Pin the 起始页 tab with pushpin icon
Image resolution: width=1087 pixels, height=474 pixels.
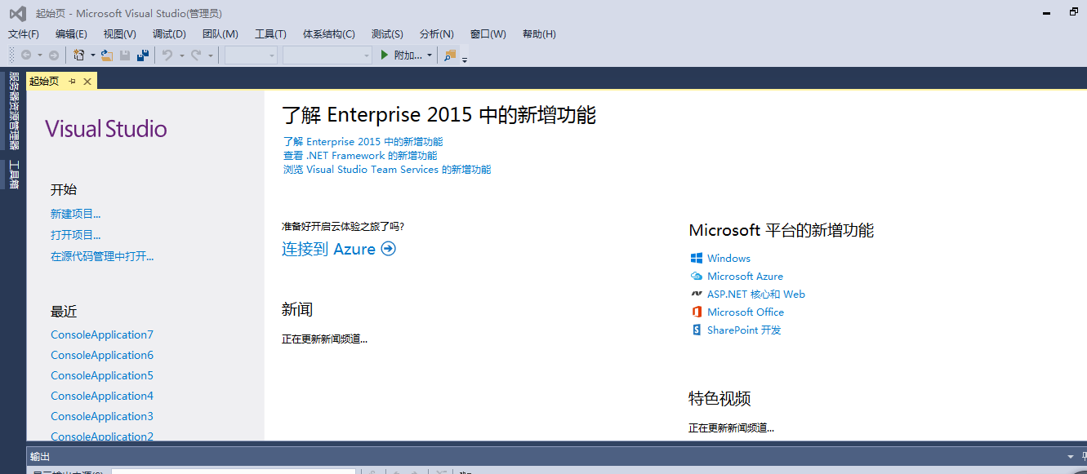(72, 81)
